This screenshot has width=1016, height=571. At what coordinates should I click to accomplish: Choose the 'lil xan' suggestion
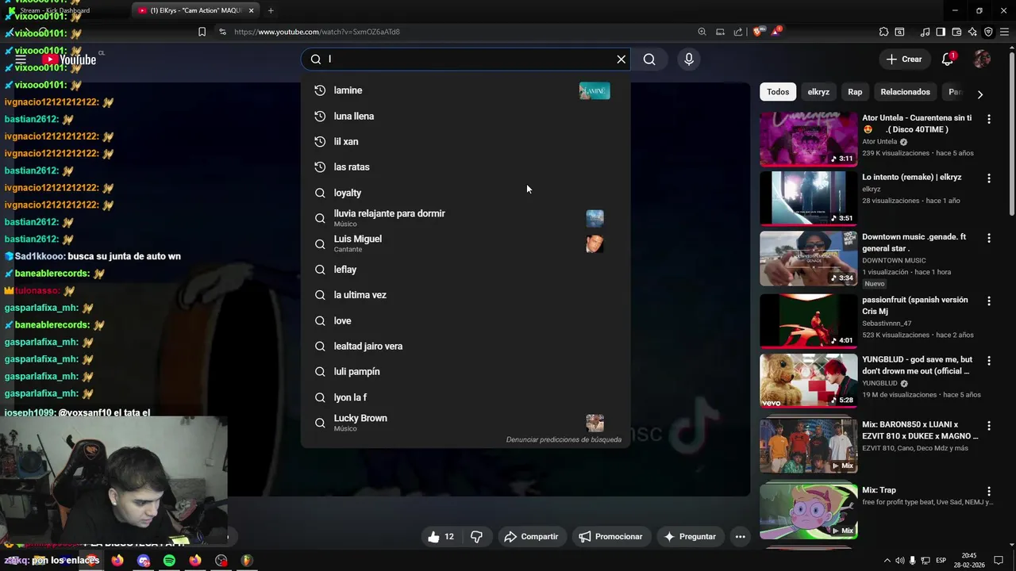(x=465, y=141)
